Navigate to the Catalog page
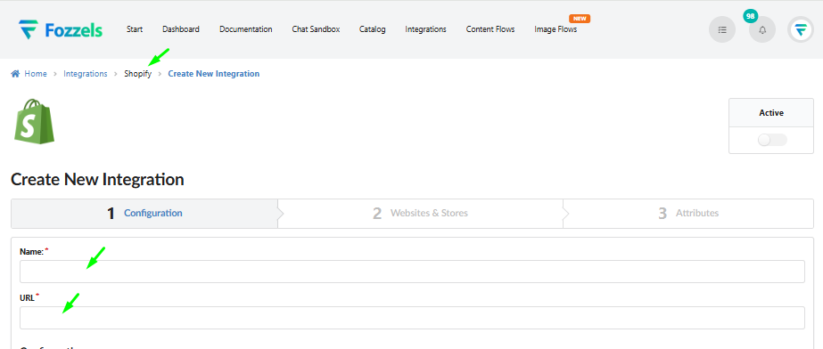Image resolution: width=823 pixels, height=349 pixels. point(373,29)
